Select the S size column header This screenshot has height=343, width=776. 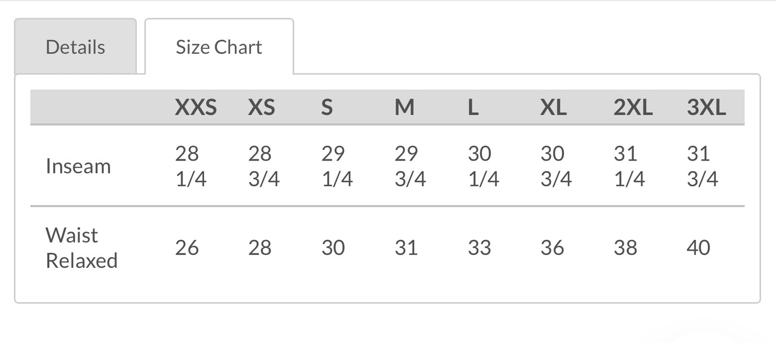point(327,108)
